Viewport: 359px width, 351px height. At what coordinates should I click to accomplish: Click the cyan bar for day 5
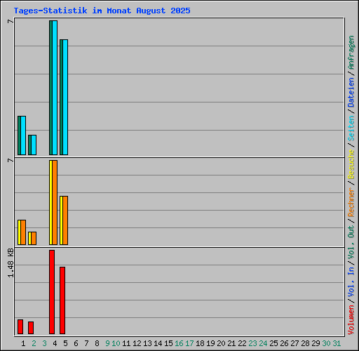point(65,97)
